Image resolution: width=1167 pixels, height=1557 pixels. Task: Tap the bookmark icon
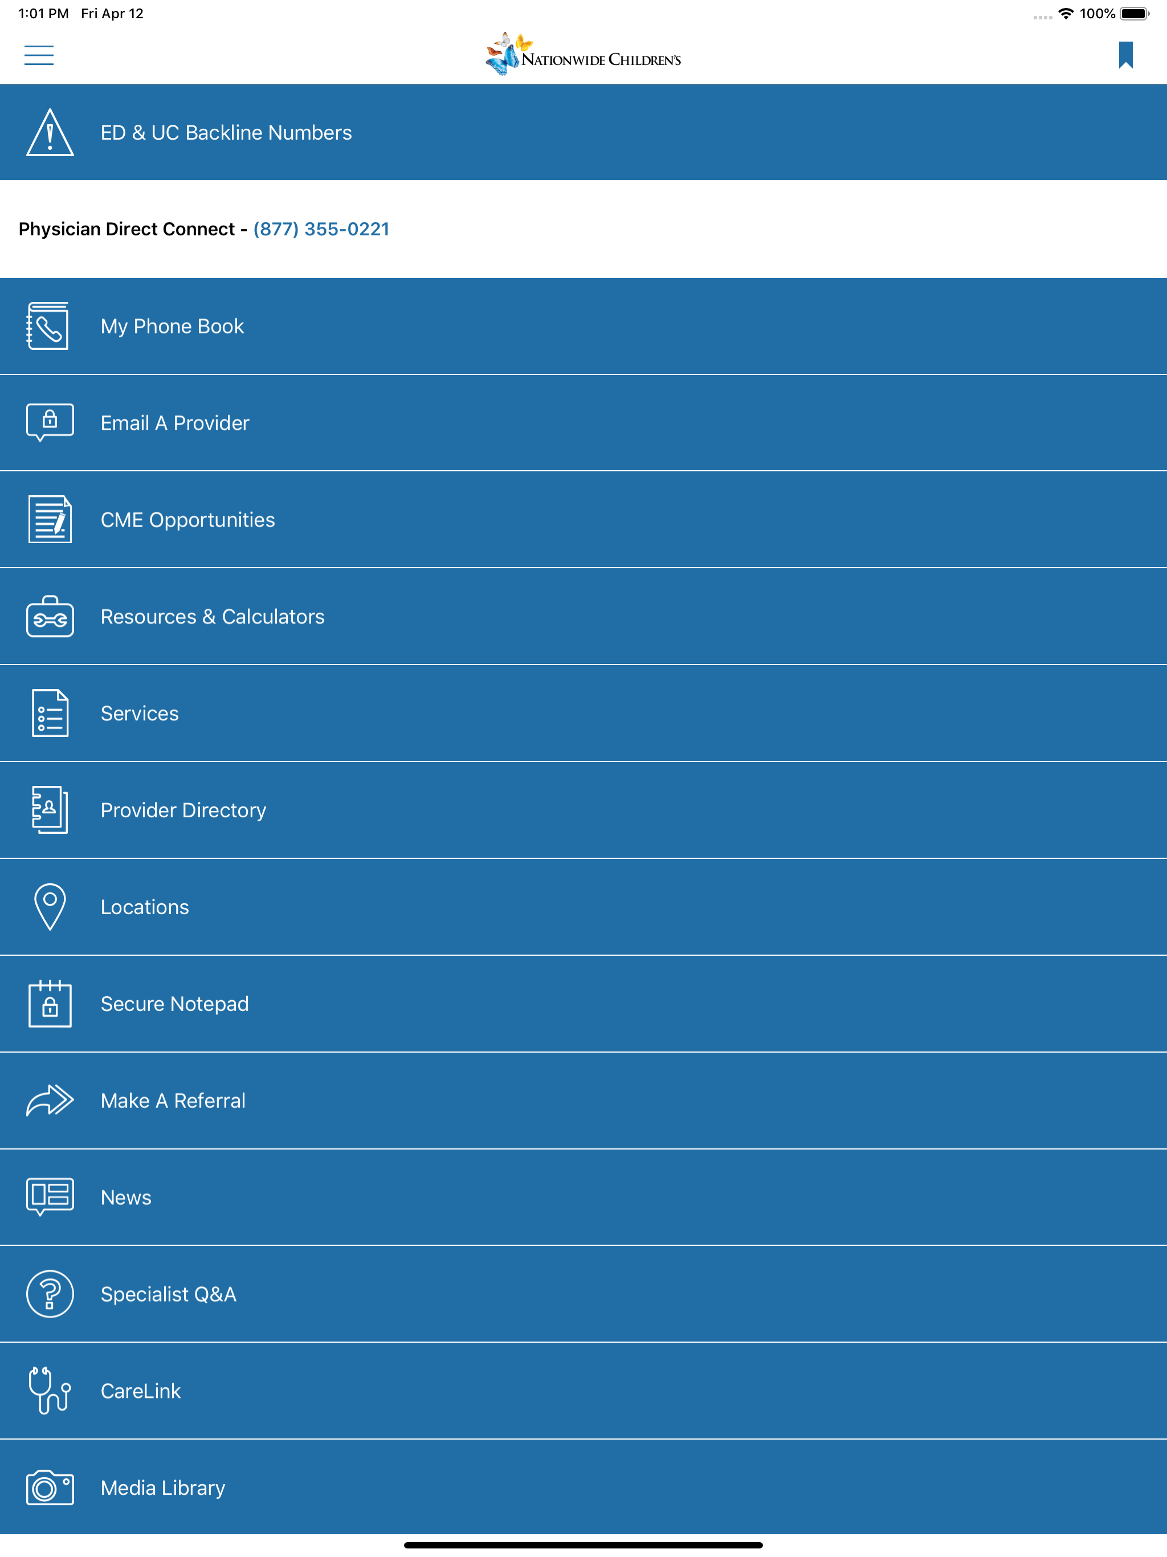coord(1125,55)
